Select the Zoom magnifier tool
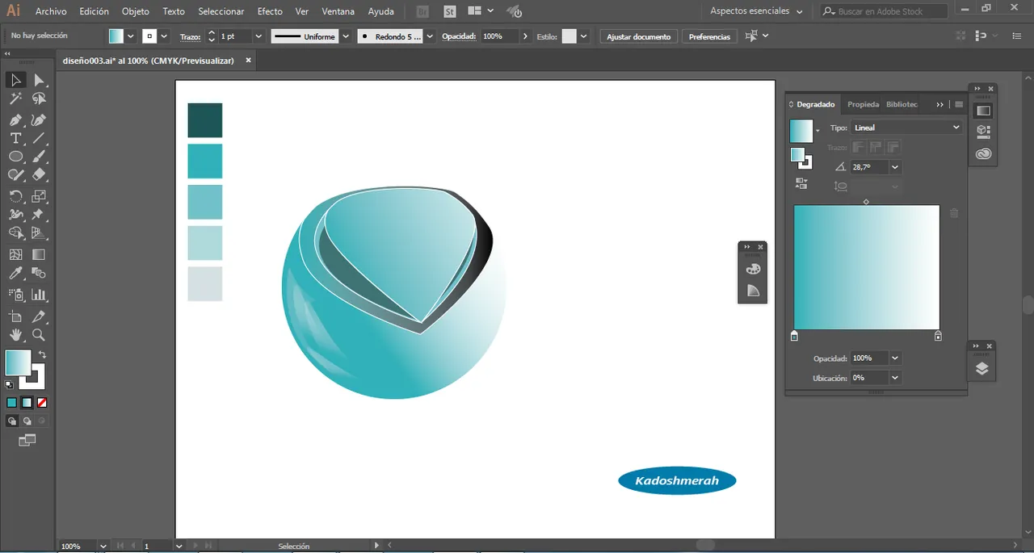 [38, 335]
